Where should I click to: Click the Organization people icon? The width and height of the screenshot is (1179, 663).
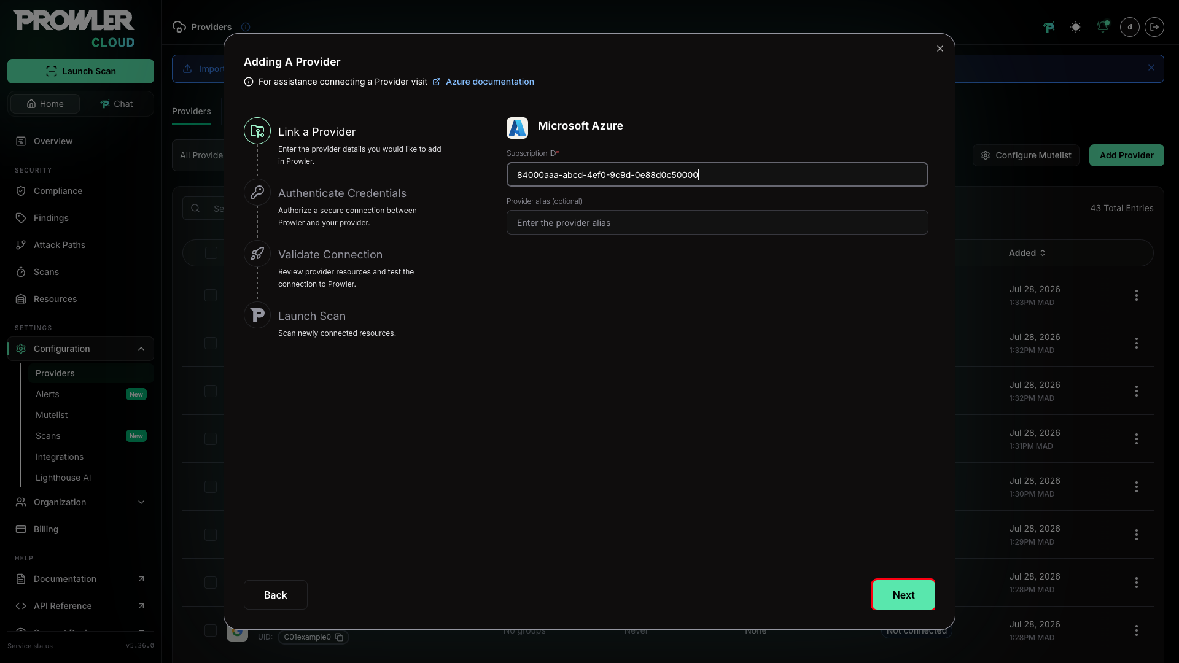point(21,502)
